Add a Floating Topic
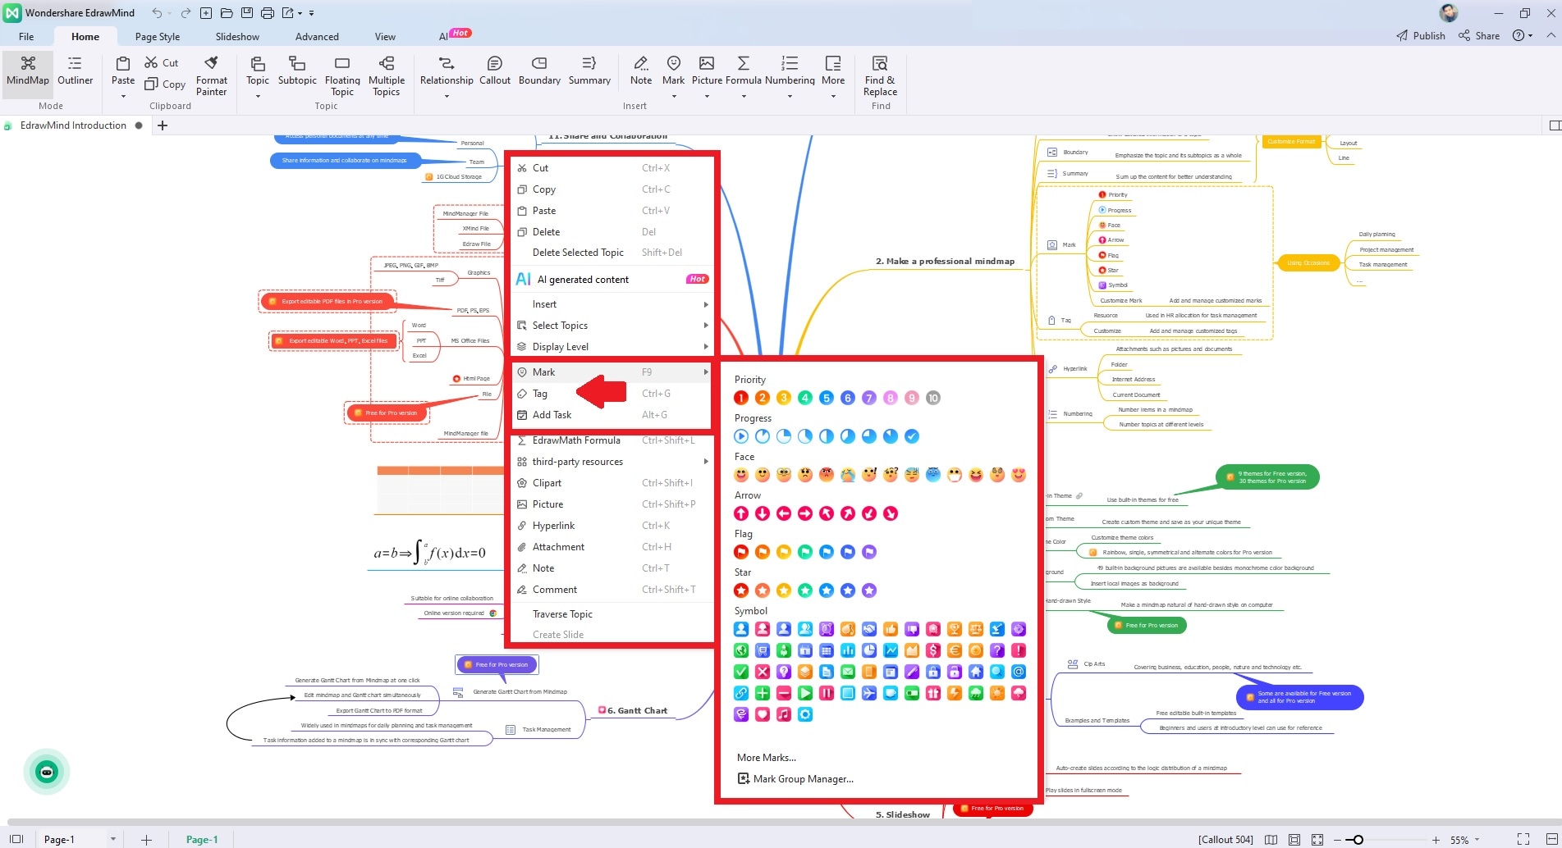The height and width of the screenshot is (848, 1562). (342, 75)
